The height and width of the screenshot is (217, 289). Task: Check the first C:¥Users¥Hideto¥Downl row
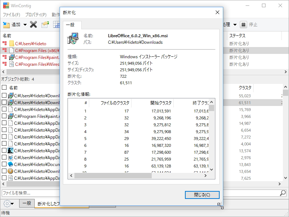click(x=4, y=95)
